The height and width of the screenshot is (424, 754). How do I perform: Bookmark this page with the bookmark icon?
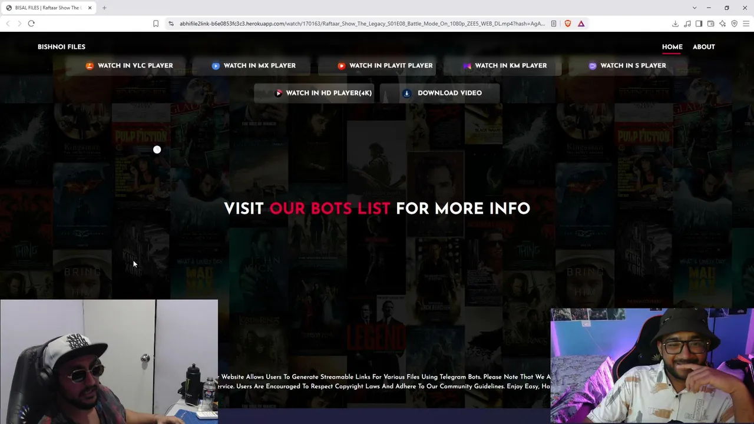(x=156, y=24)
